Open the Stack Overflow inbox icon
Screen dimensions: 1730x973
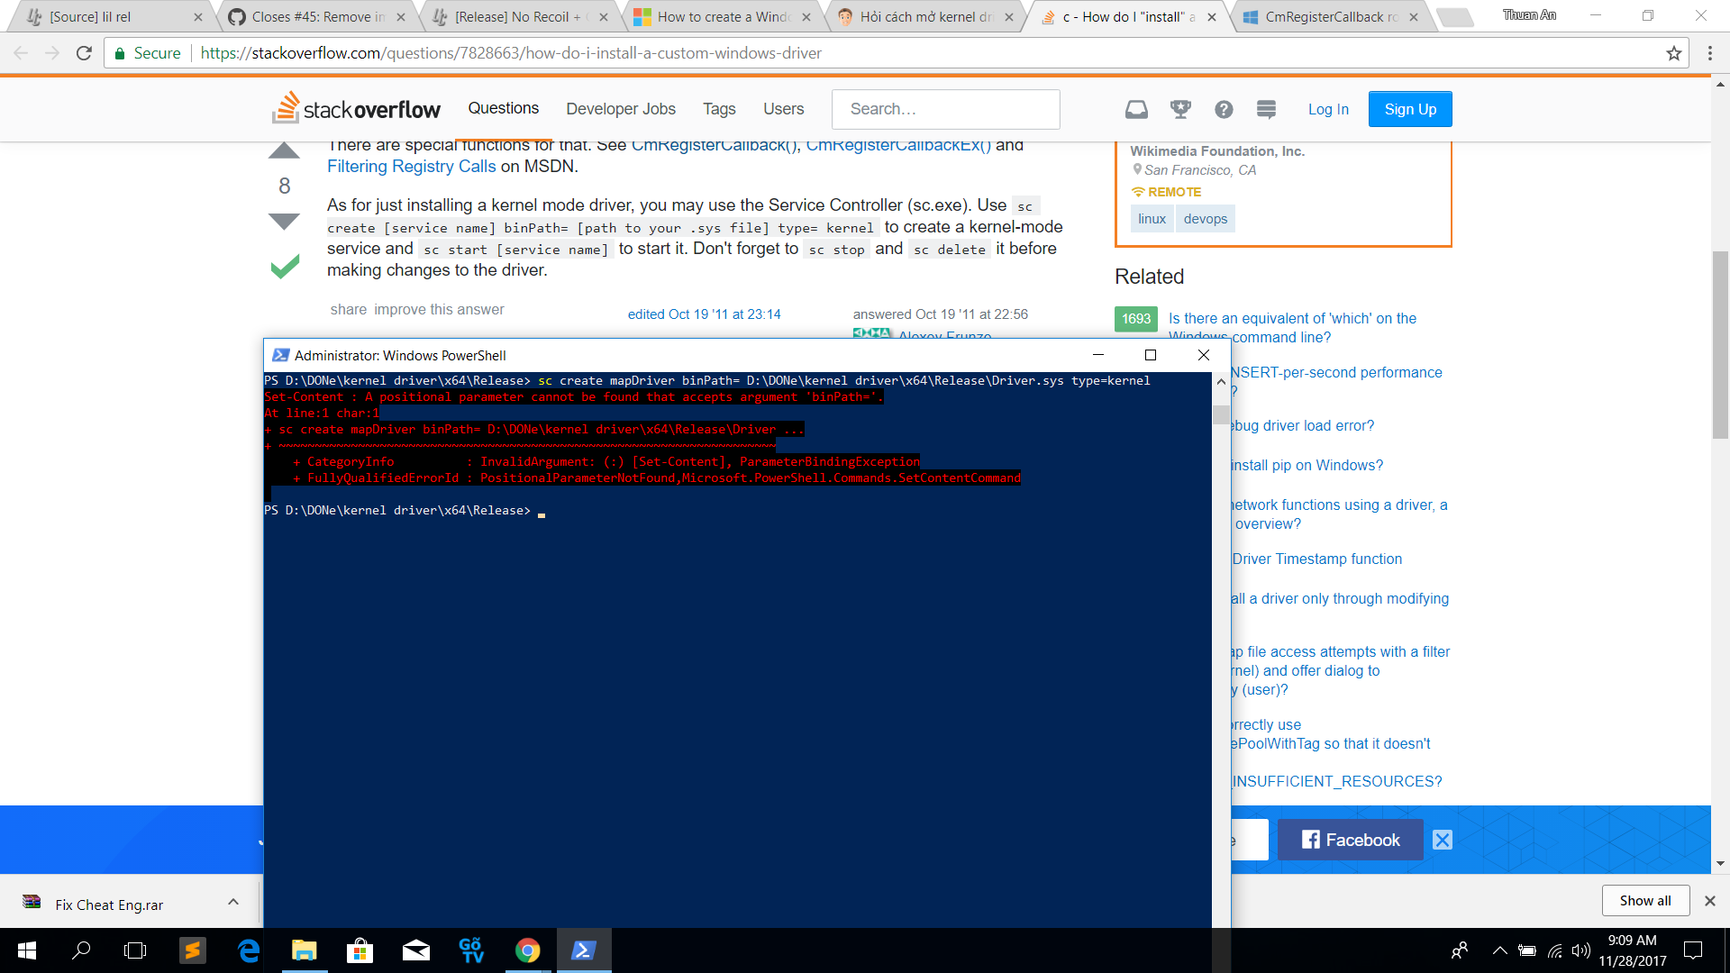[x=1136, y=109]
